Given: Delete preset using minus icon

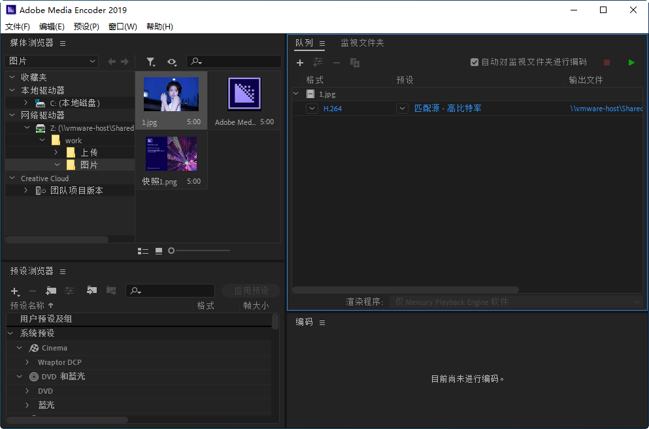Looking at the screenshot, I should [x=33, y=291].
